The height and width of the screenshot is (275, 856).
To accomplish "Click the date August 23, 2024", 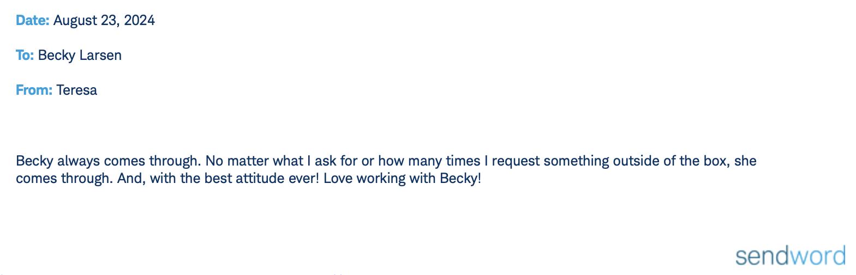I will click(x=104, y=21).
